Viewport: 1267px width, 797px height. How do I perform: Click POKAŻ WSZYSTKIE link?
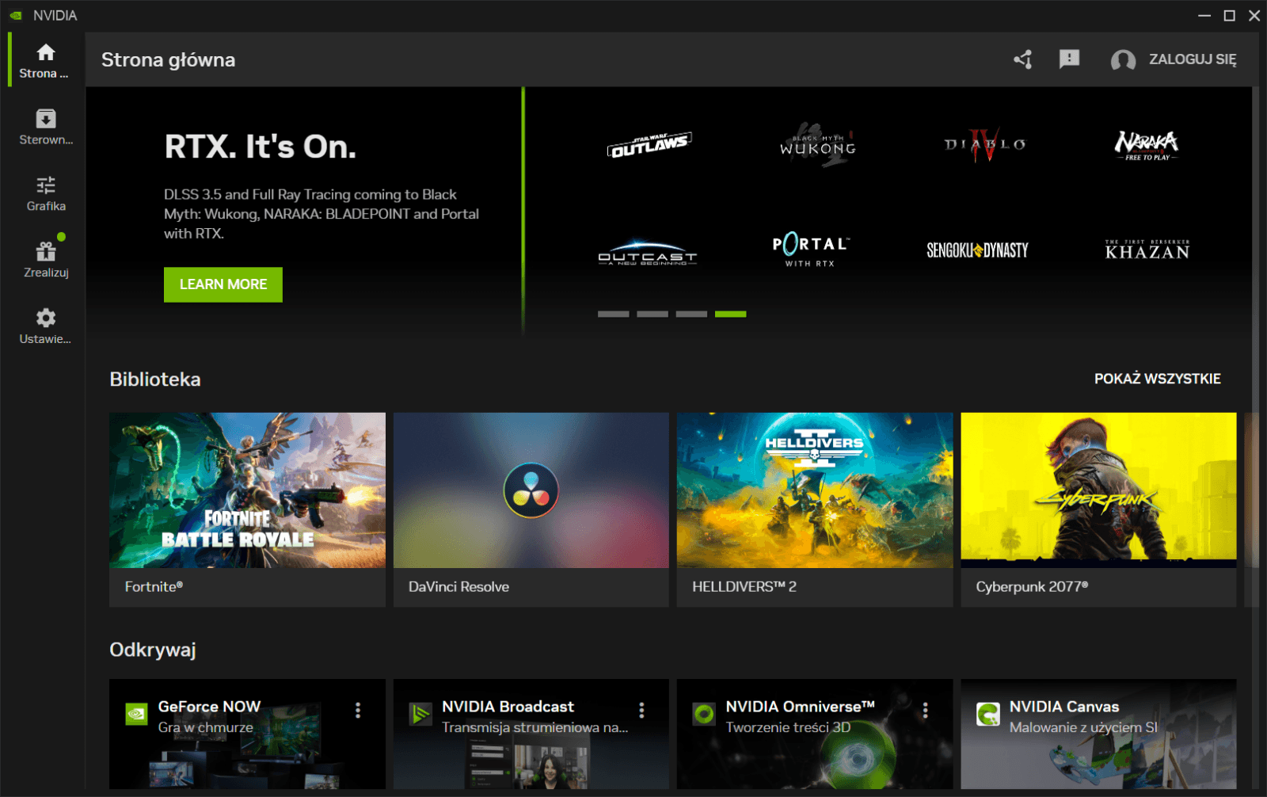pos(1157,379)
